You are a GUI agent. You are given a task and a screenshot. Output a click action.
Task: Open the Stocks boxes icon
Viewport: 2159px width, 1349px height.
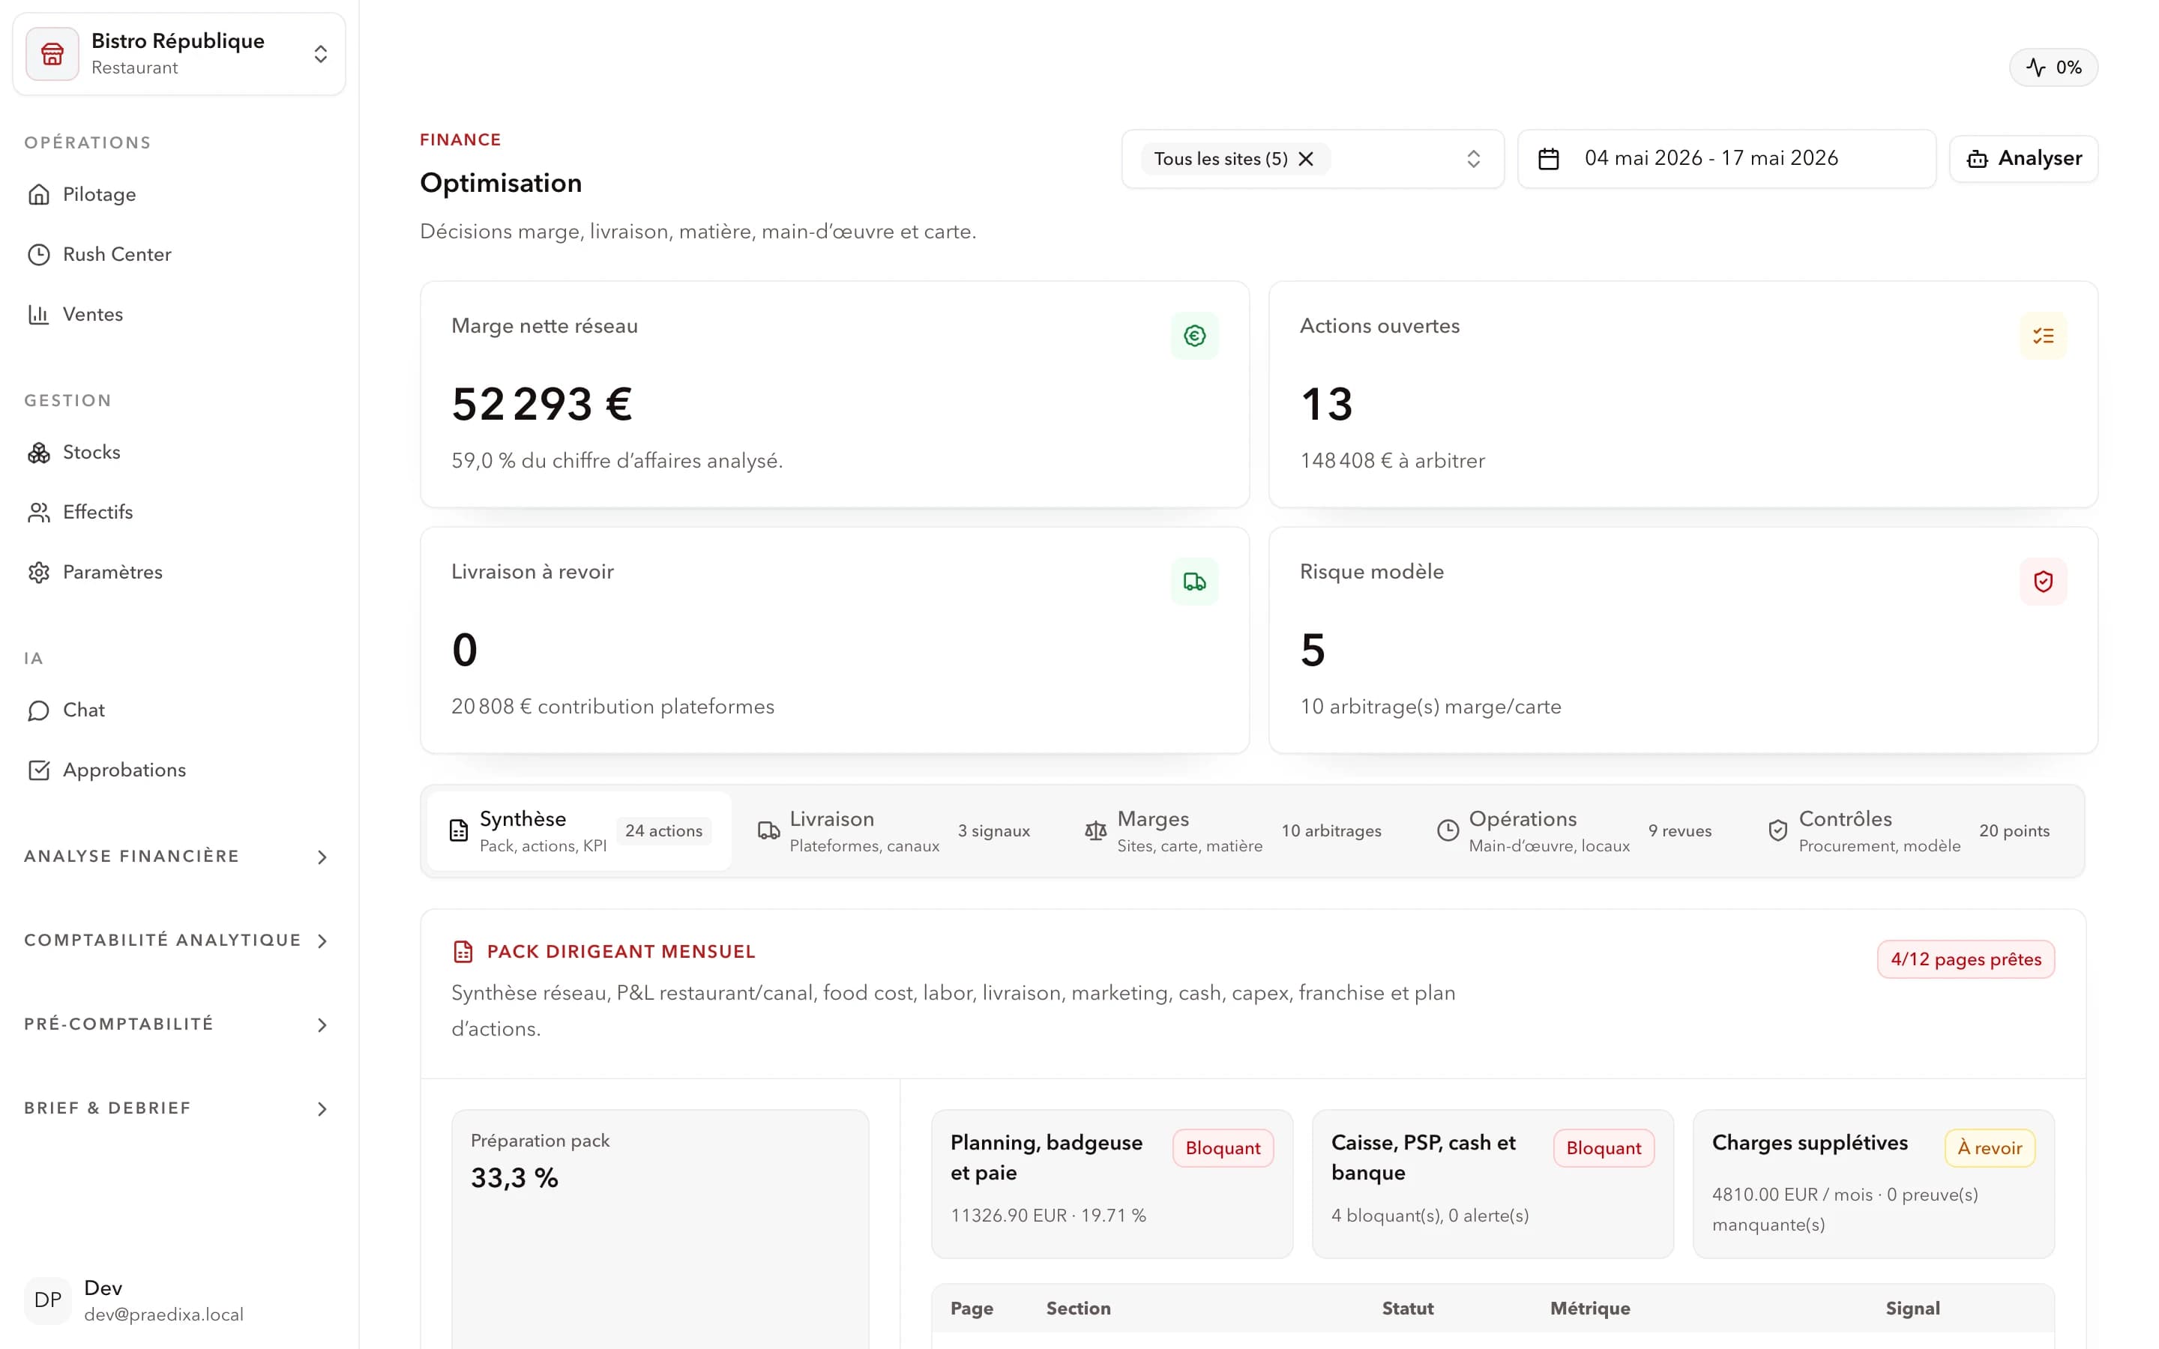click(x=38, y=453)
